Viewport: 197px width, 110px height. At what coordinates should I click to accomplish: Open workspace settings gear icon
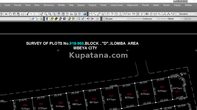(x=97, y=19)
